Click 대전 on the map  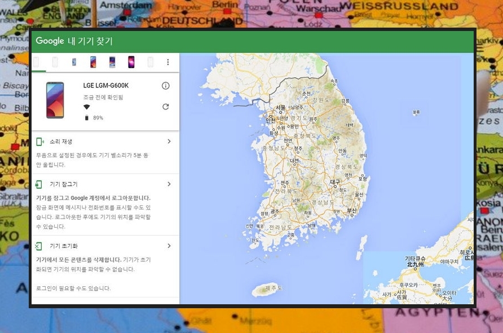click(294, 160)
